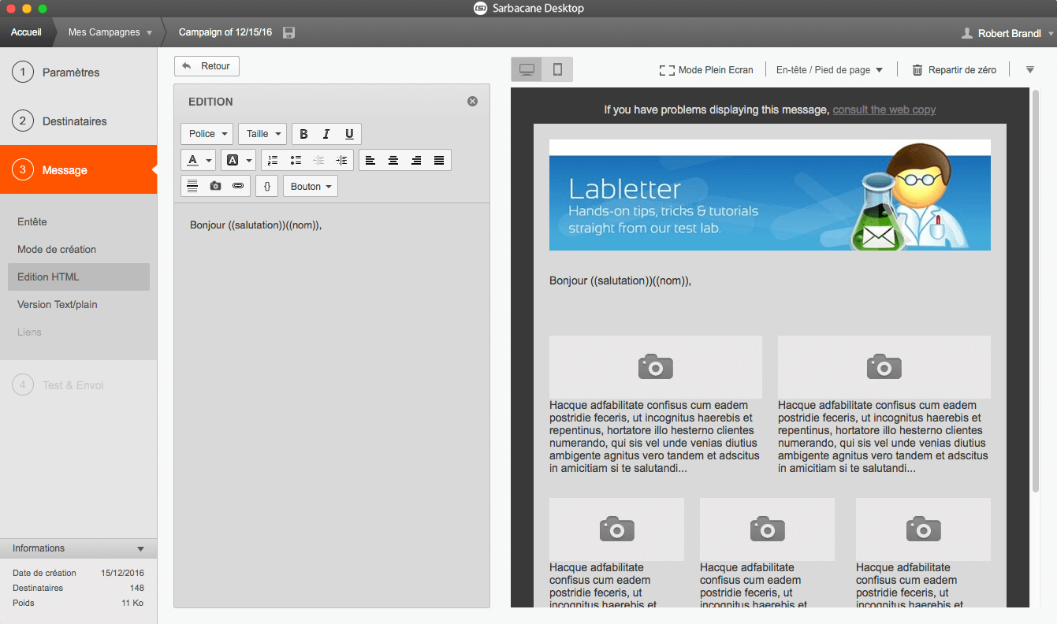Open step 4 Test & Envoi

[78, 385]
